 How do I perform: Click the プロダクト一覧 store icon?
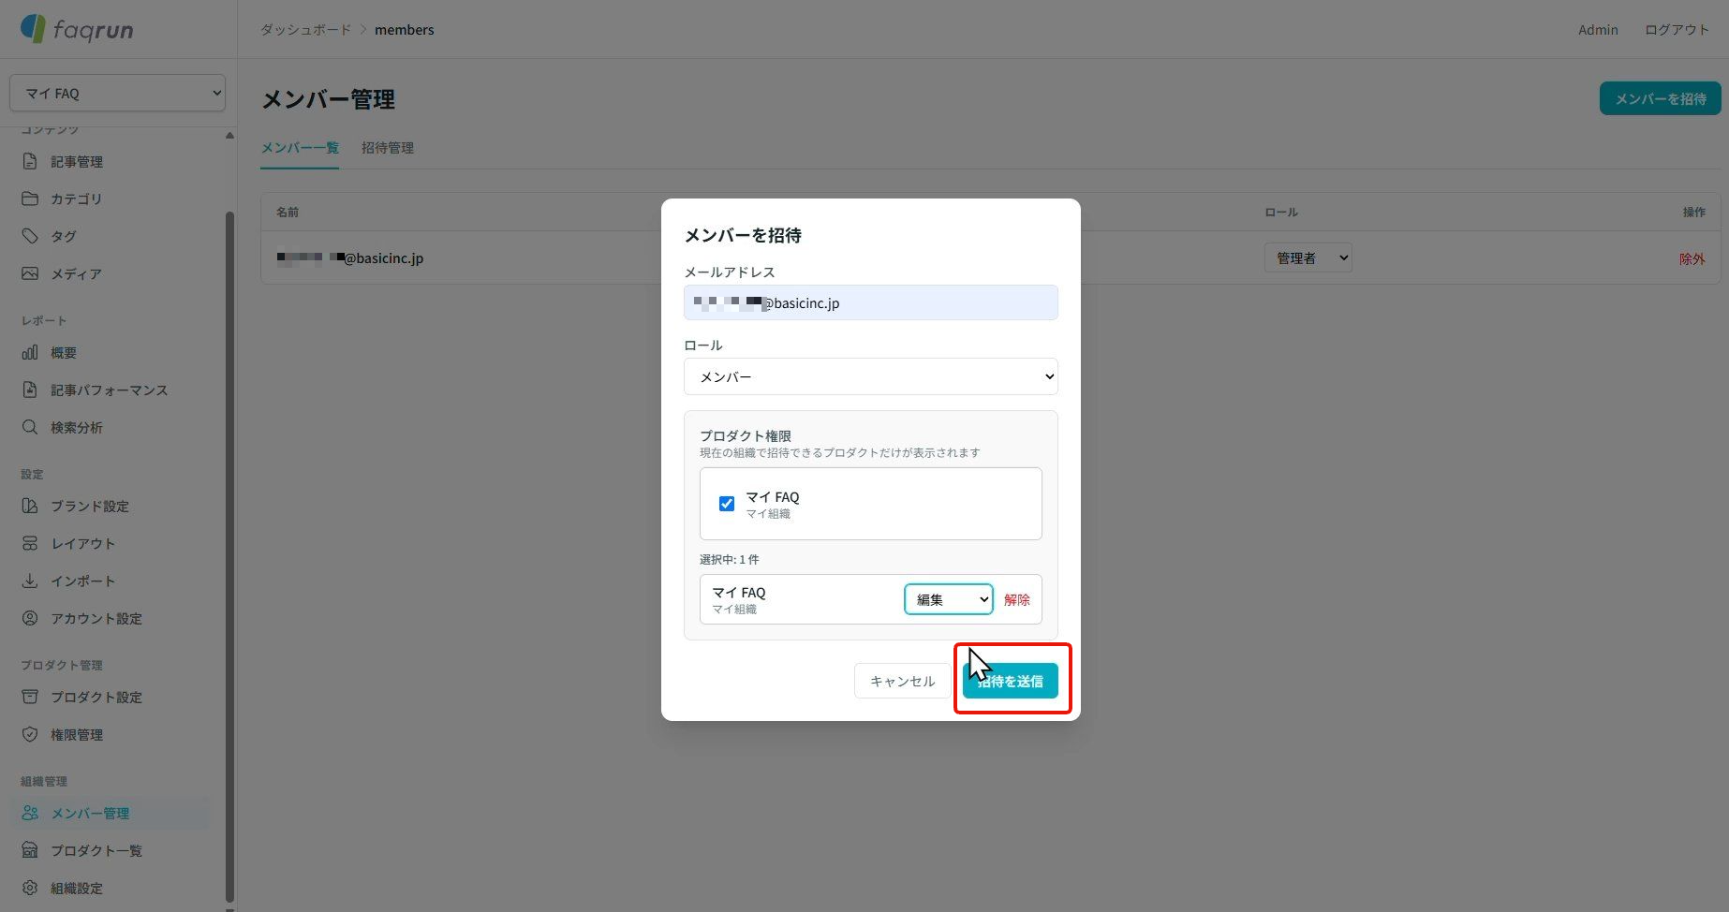[x=30, y=850]
